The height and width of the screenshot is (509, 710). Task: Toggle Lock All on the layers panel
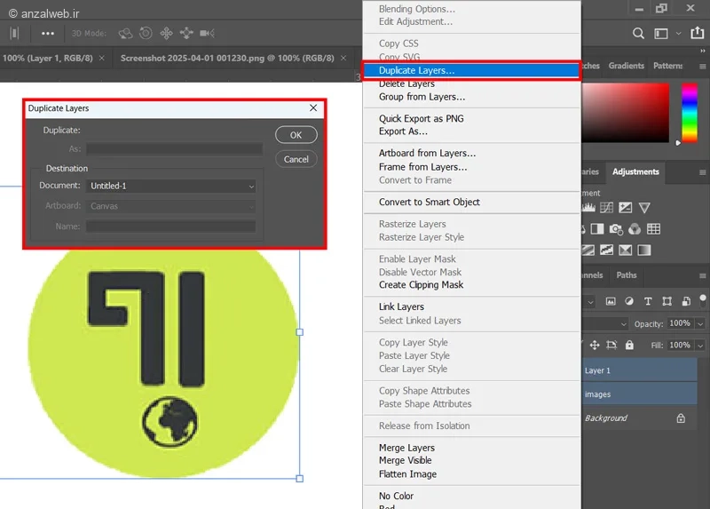click(x=629, y=346)
